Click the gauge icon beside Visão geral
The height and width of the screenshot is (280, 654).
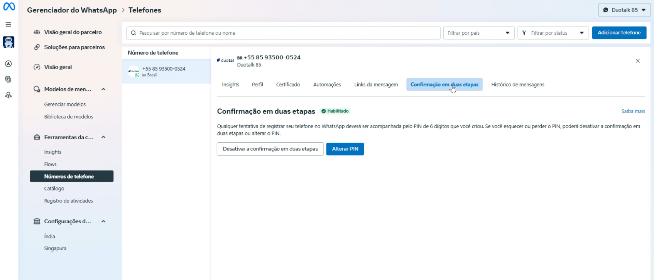(37, 67)
